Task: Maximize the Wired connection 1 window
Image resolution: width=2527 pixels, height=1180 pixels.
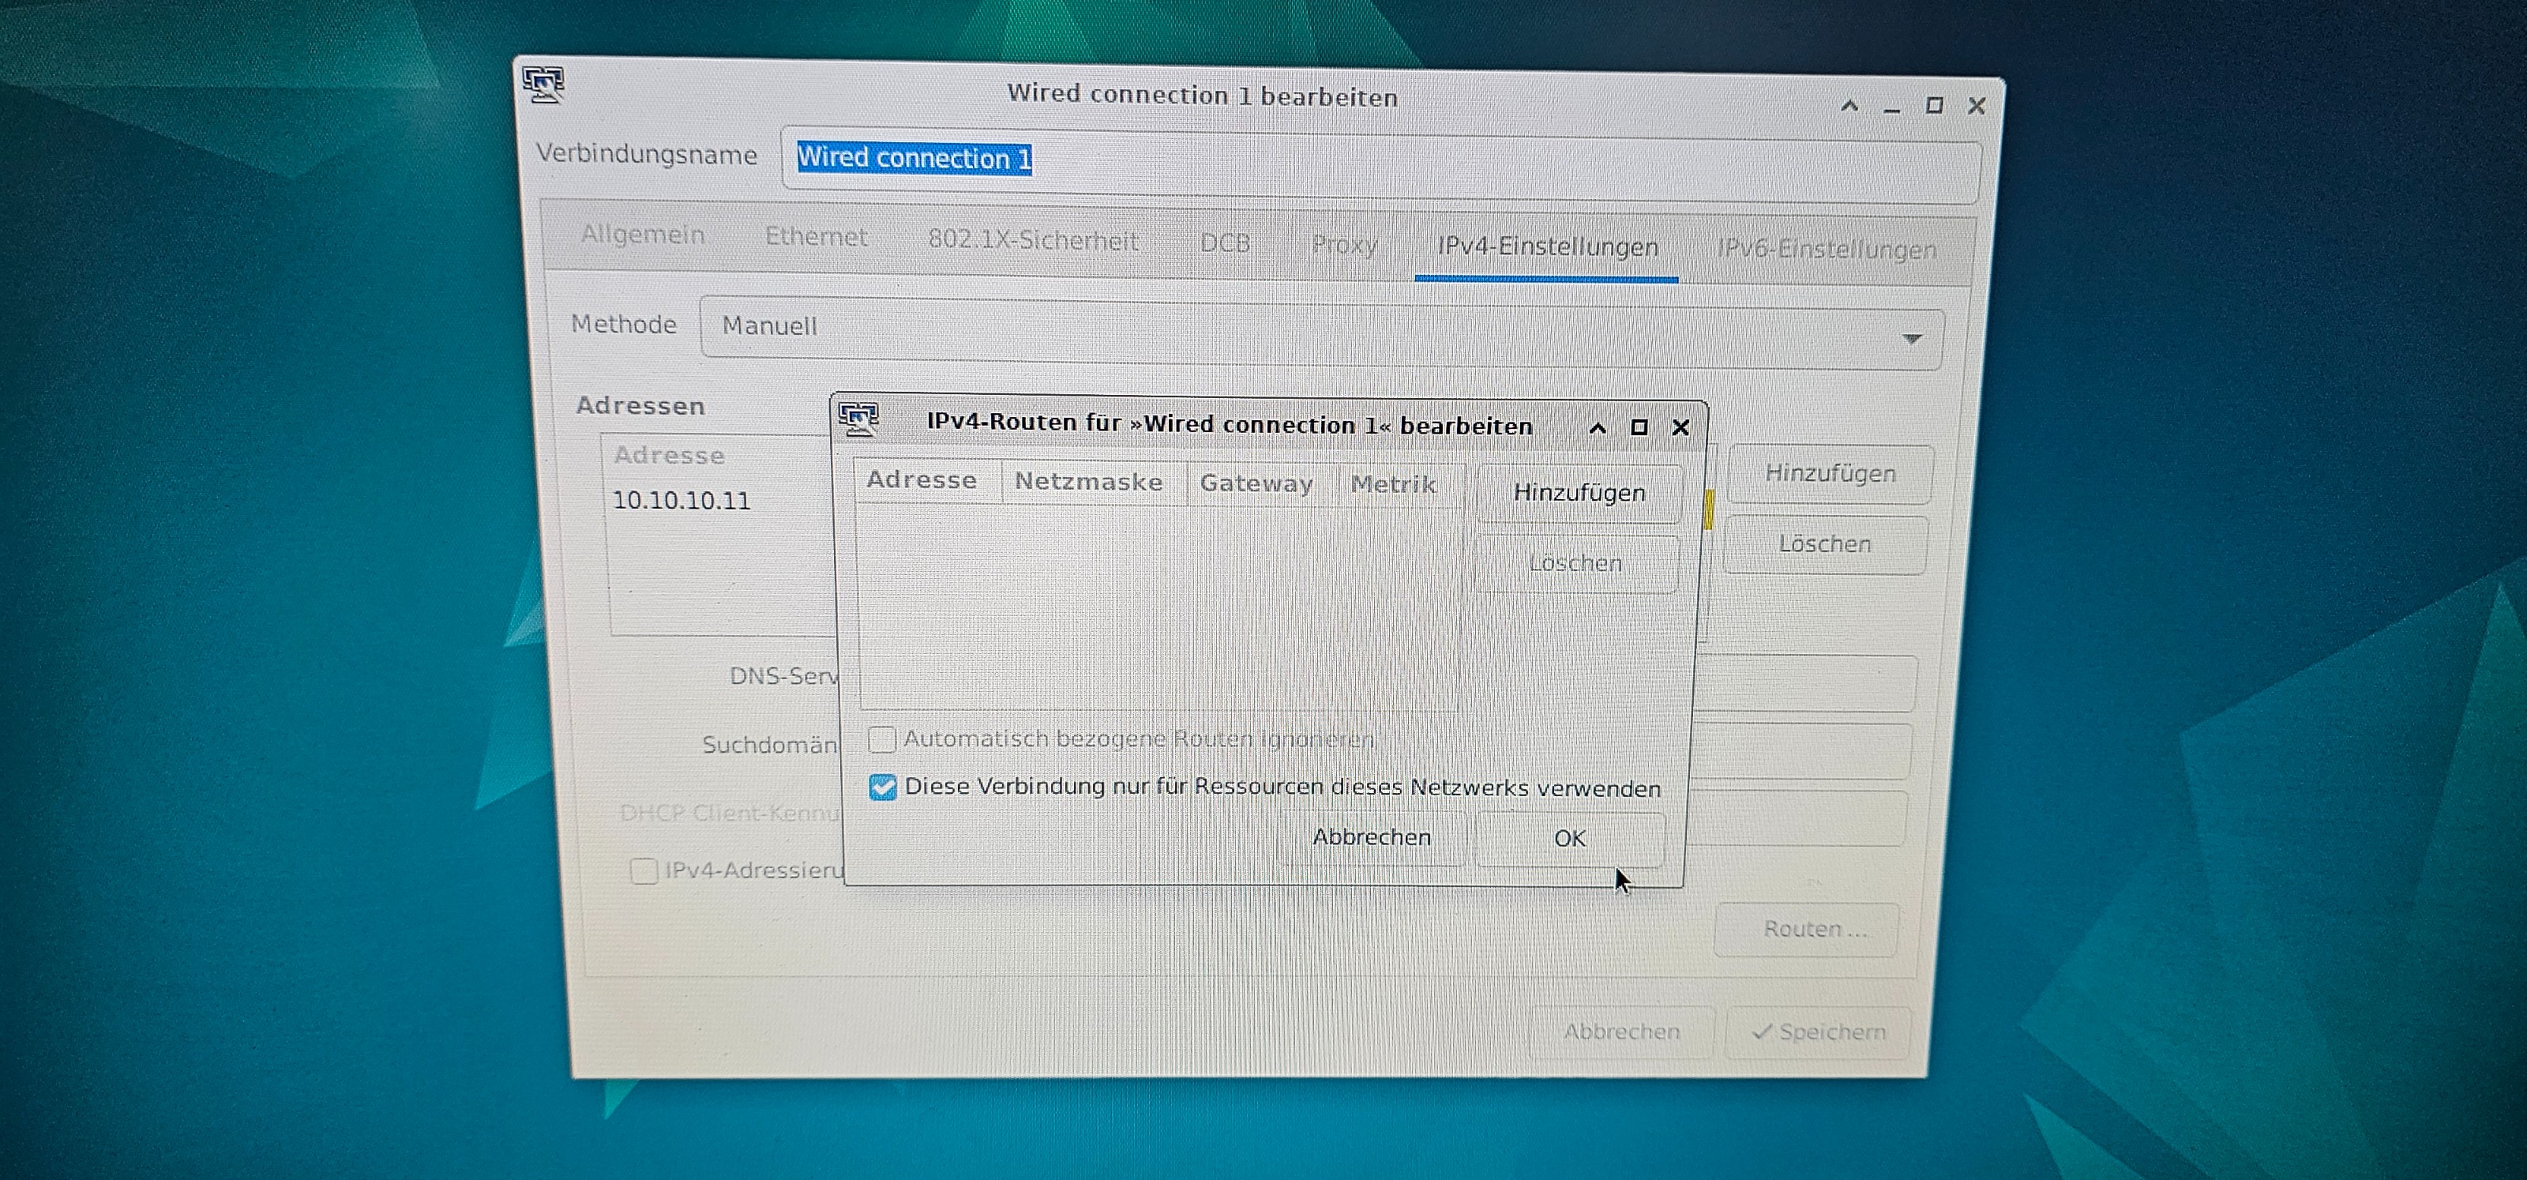Action: [1933, 106]
